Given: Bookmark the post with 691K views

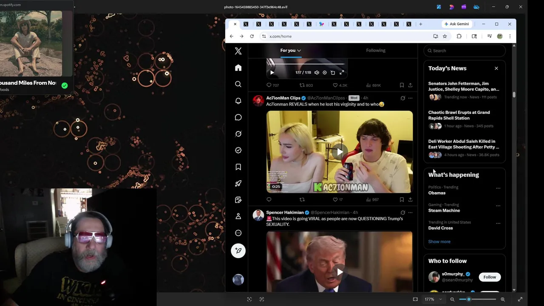Looking at the screenshot, I should tap(402, 85).
